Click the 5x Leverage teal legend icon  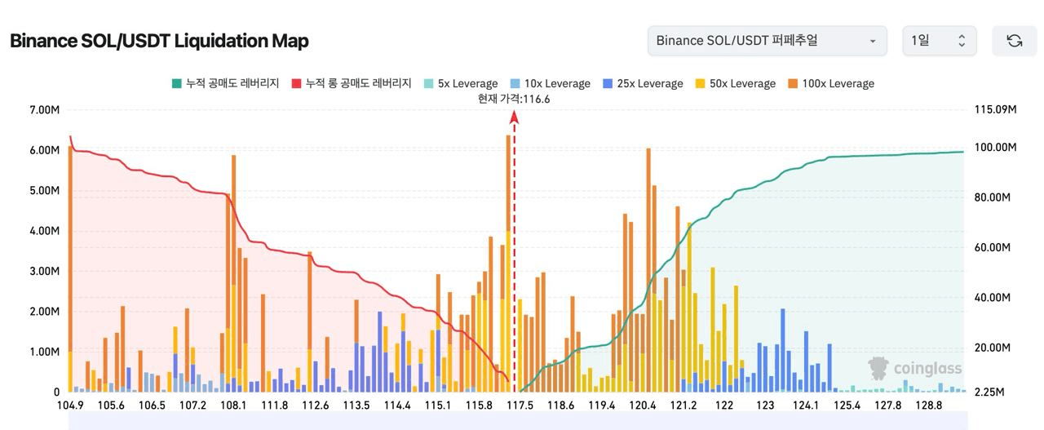tap(428, 83)
